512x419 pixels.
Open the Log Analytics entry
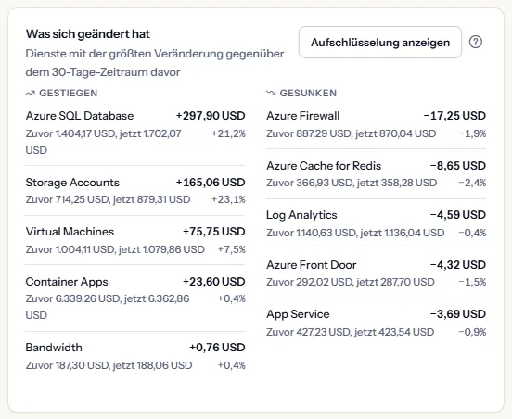tap(377, 223)
